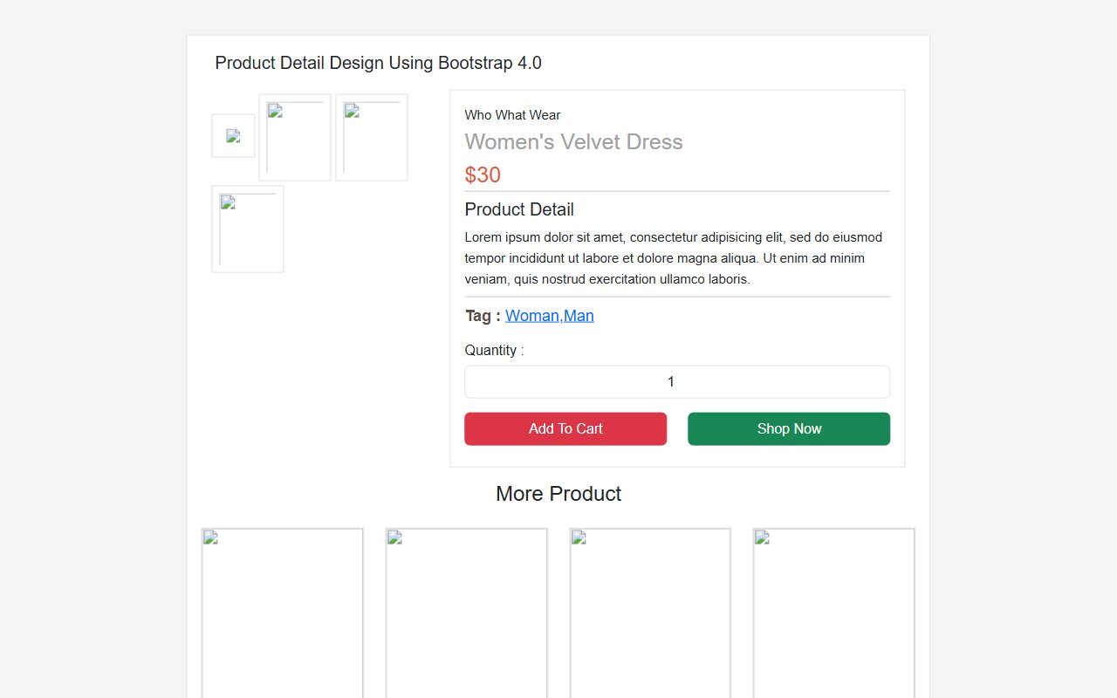Click the last More Product image

(833, 611)
